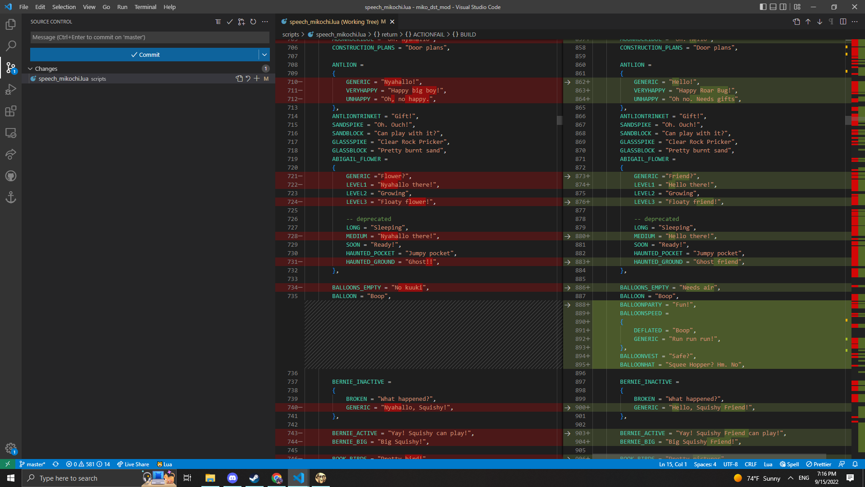Open commit options dropdown arrow
Viewport: 865px width, 487px height.
point(264,55)
